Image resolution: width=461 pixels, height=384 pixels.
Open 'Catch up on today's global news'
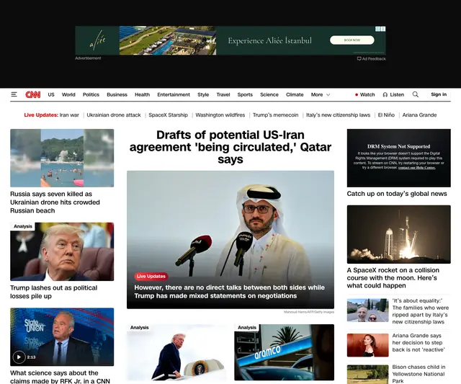coord(397,194)
